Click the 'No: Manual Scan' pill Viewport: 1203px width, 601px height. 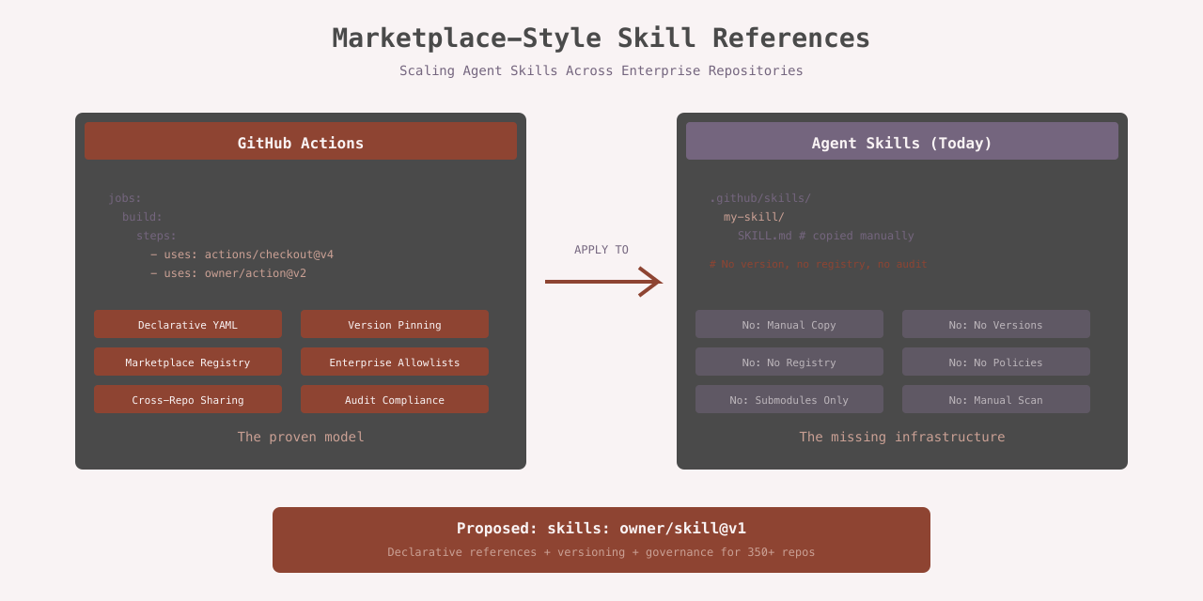coord(996,399)
